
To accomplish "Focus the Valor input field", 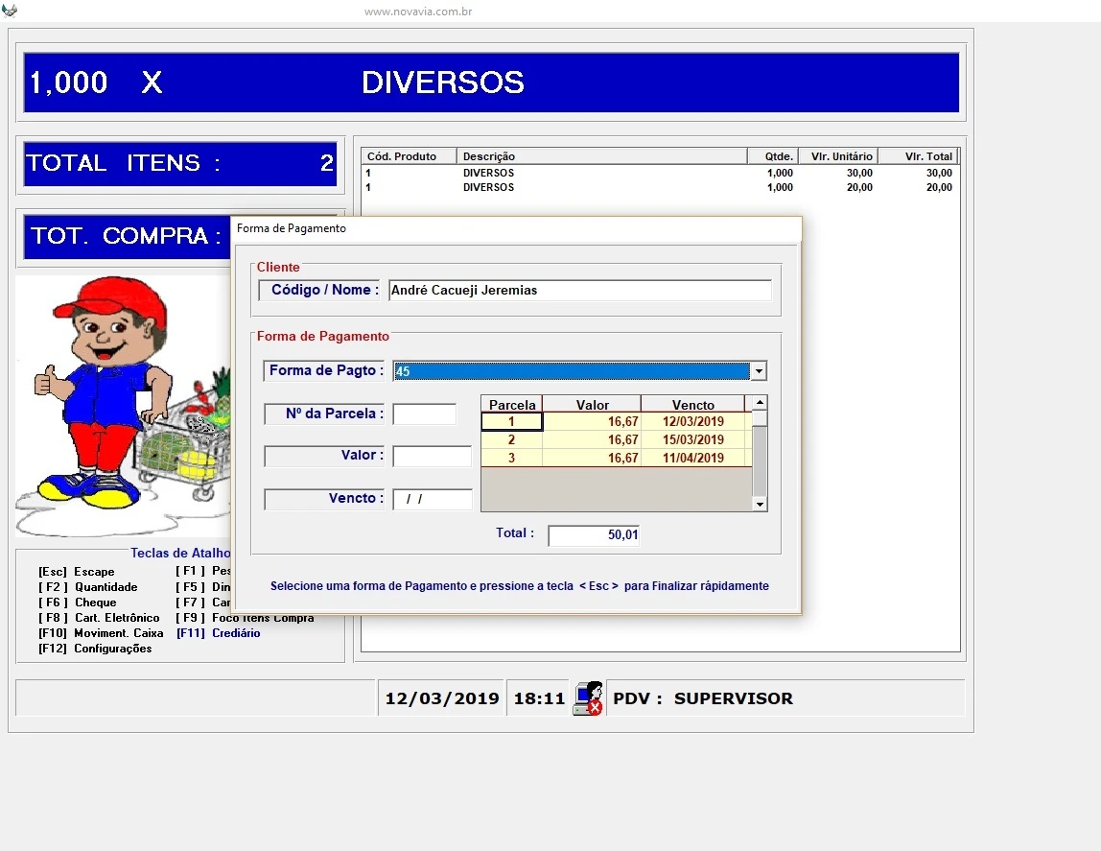I will (432, 457).
